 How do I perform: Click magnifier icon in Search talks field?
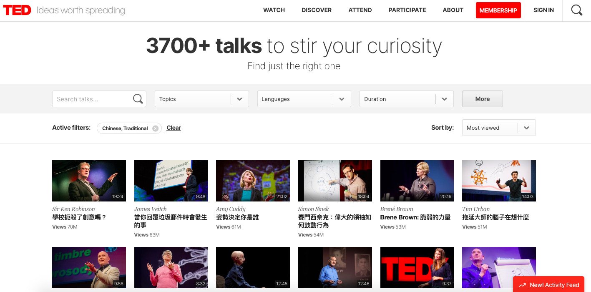tap(138, 99)
